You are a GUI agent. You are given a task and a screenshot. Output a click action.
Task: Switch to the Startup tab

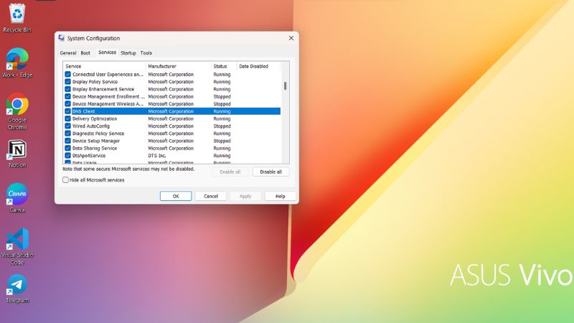pyautogui.click(x=128, y=53)
